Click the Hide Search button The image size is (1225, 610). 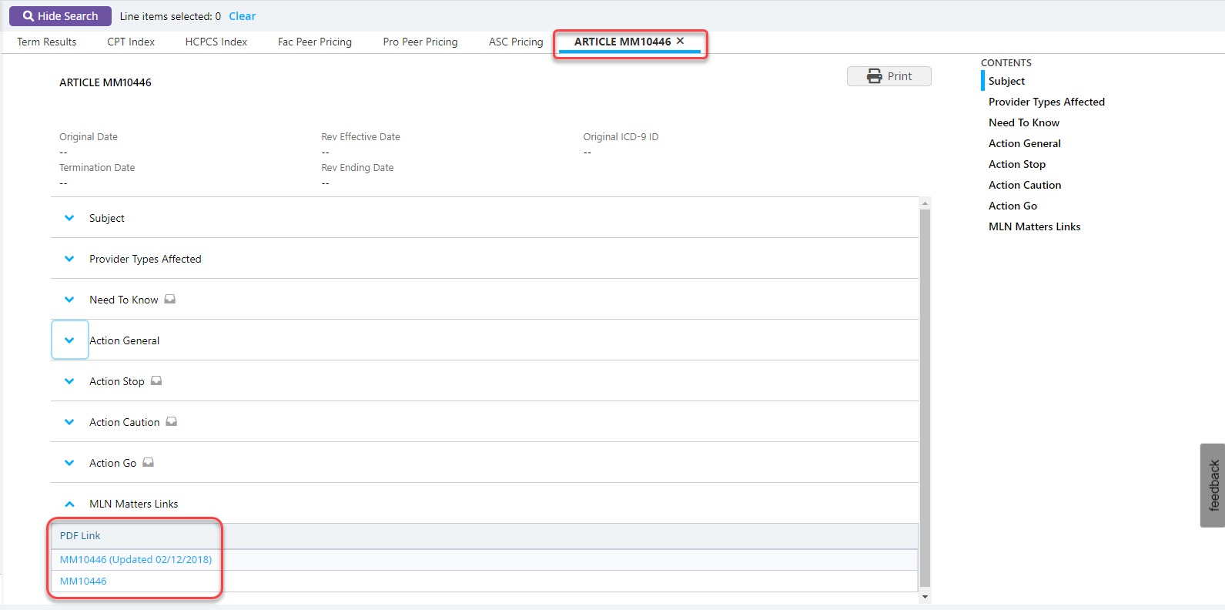60,16
